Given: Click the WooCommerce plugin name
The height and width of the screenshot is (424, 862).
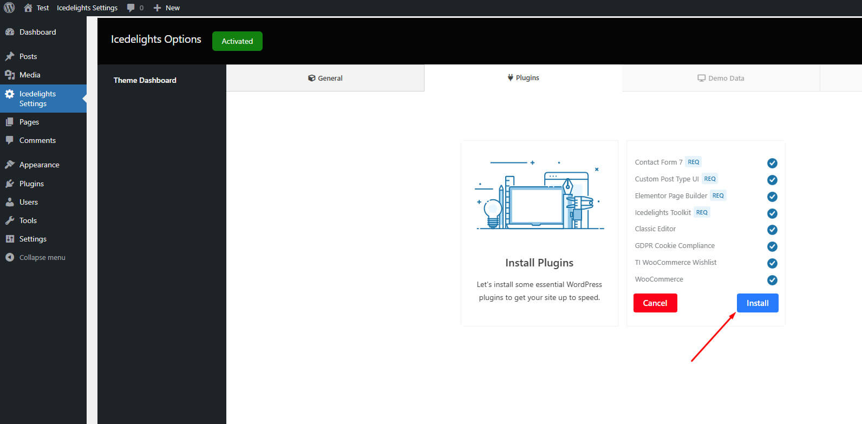Looking at the screenshot, I should [x=659, y=279].
